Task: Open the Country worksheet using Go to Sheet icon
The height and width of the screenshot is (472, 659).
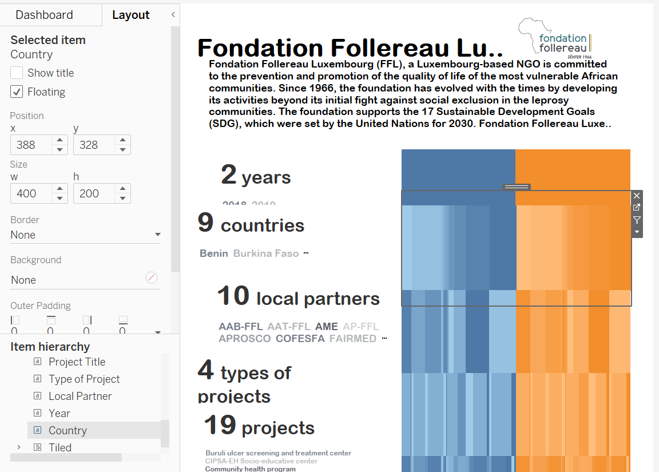Action: pos(636,208)
